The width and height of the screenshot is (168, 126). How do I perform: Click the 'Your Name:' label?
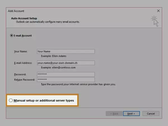20,52
